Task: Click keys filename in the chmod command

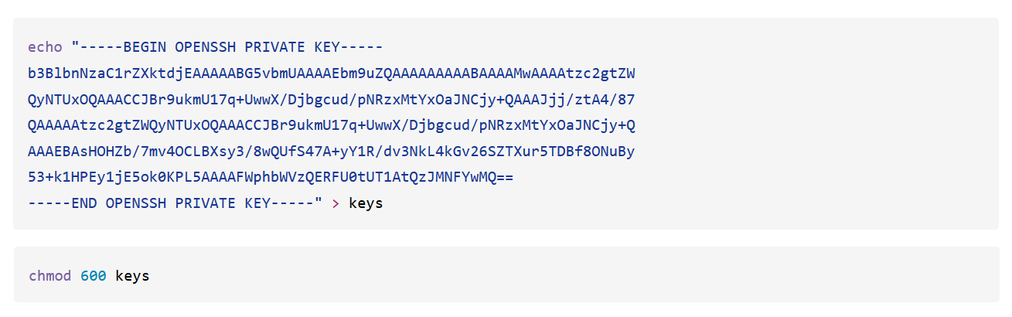Action: (x=132, y=276)
